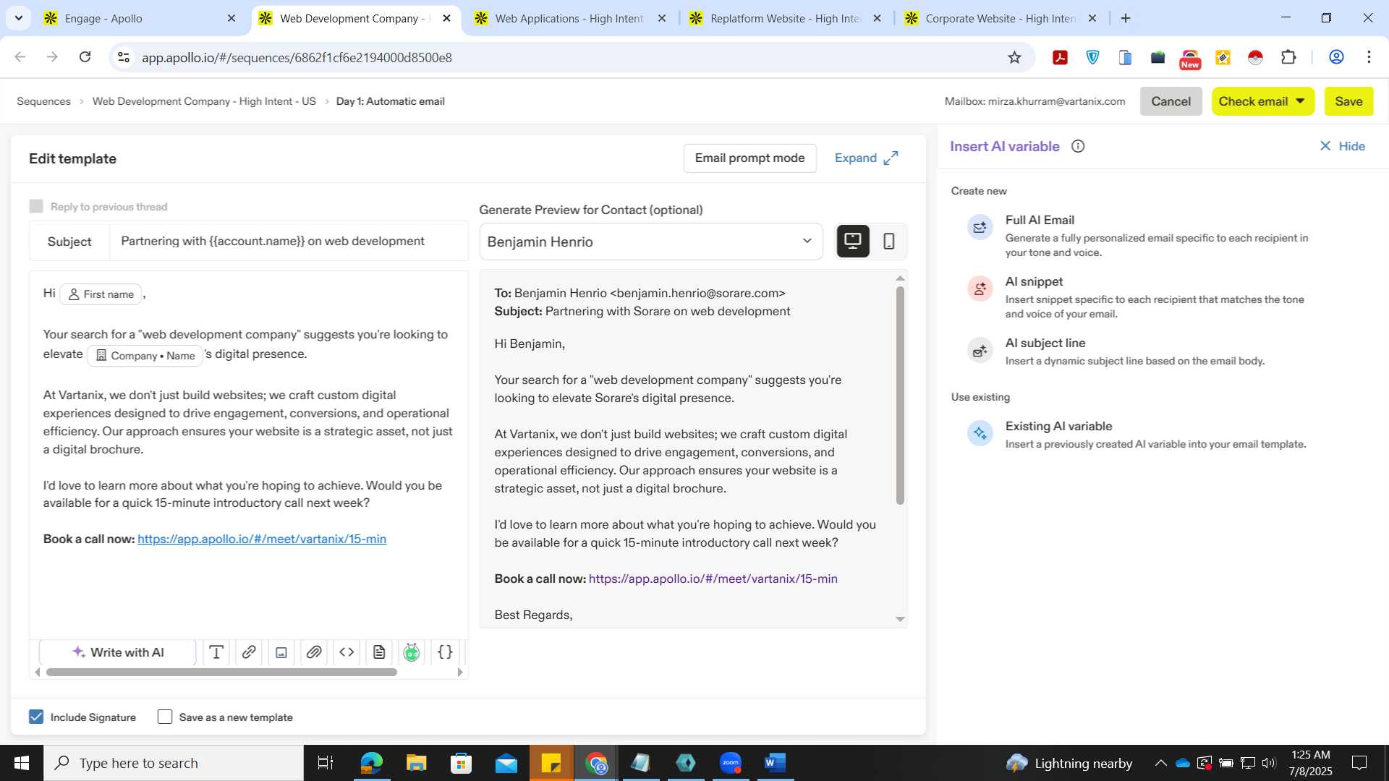Open the blue shield extension icon
The image size is (1389, 781).
[1093, 58]
